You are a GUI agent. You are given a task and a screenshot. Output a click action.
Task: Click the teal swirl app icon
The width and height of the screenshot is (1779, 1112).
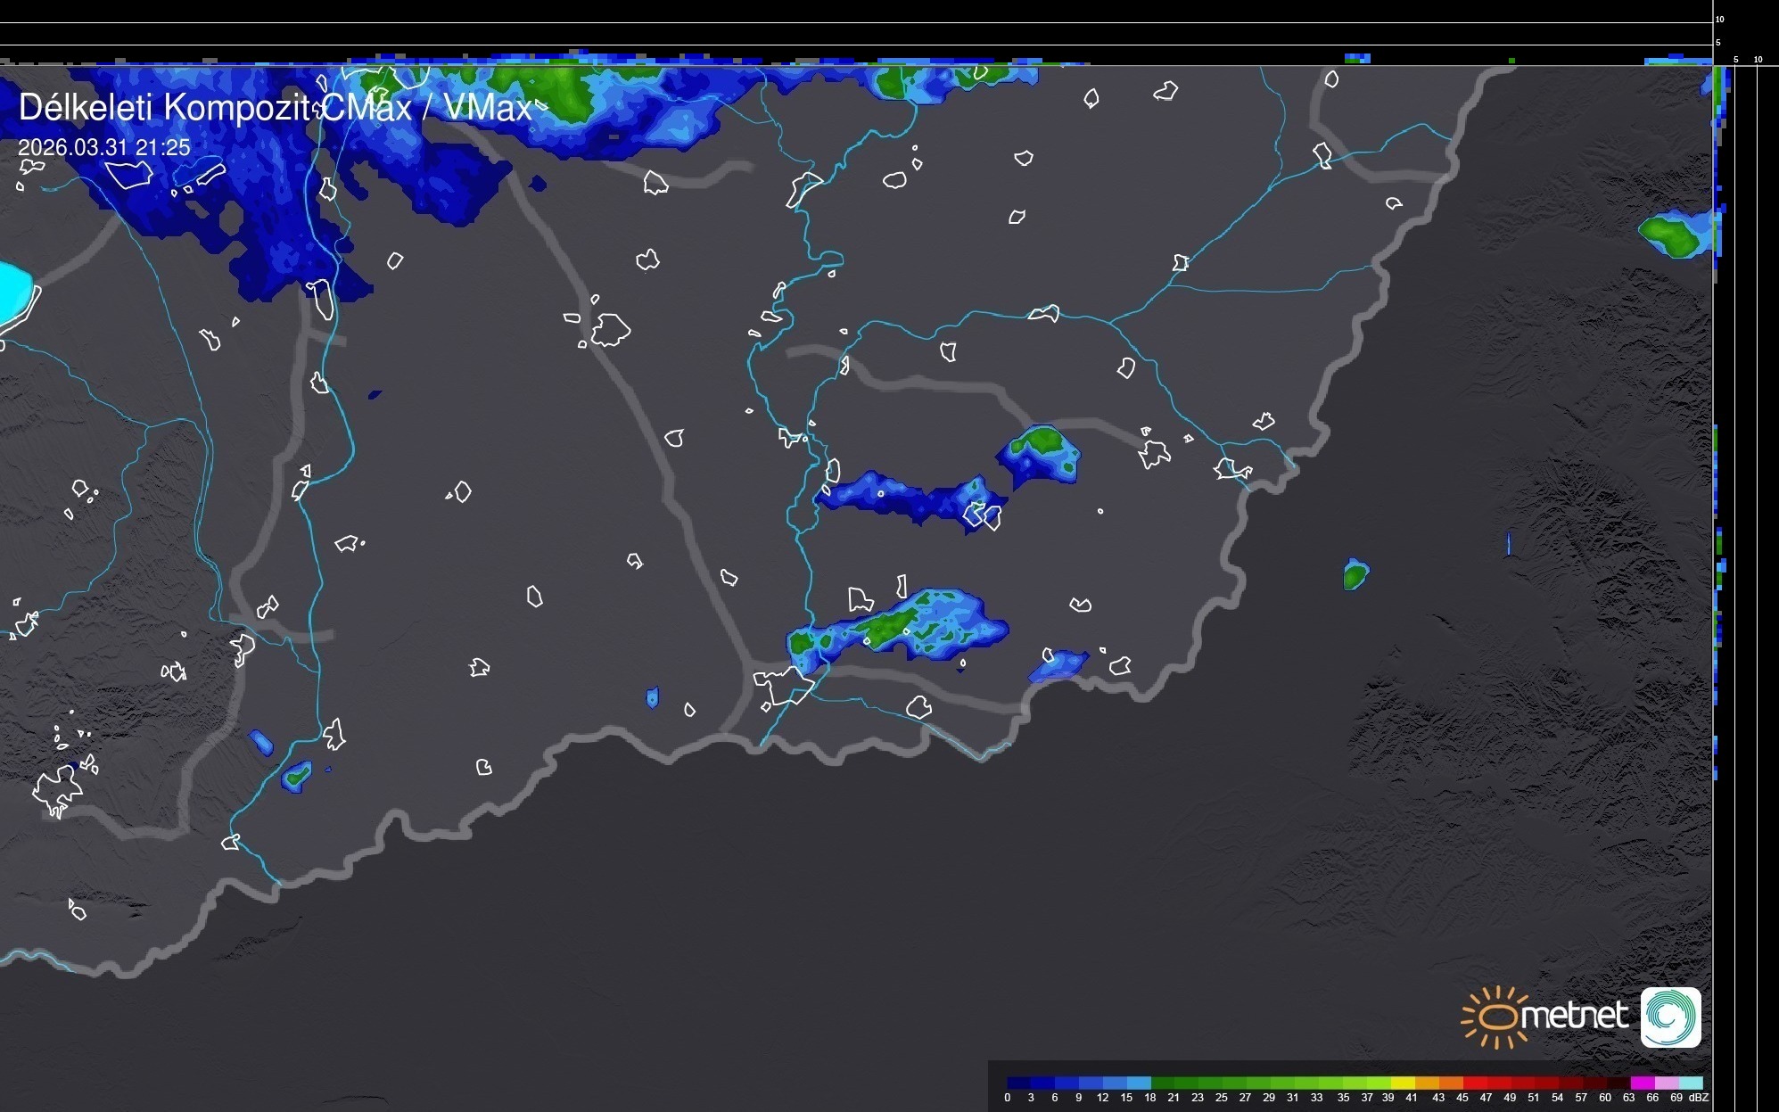tap(1670, 1017)
